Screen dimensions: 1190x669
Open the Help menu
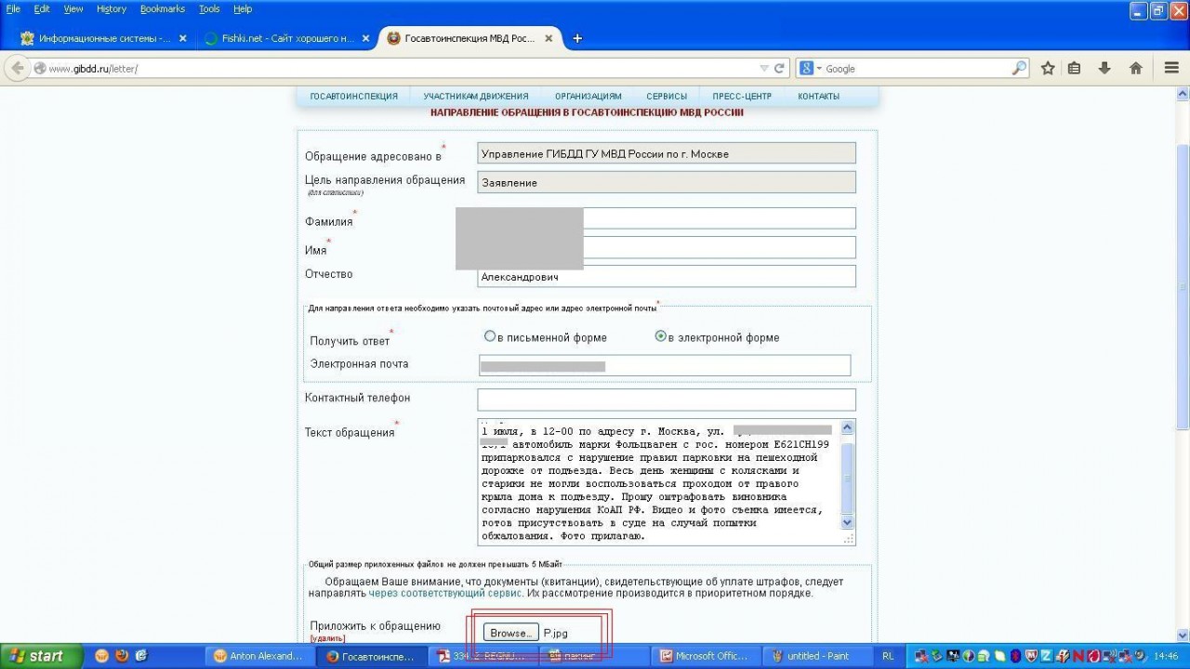tap(243, 8)
